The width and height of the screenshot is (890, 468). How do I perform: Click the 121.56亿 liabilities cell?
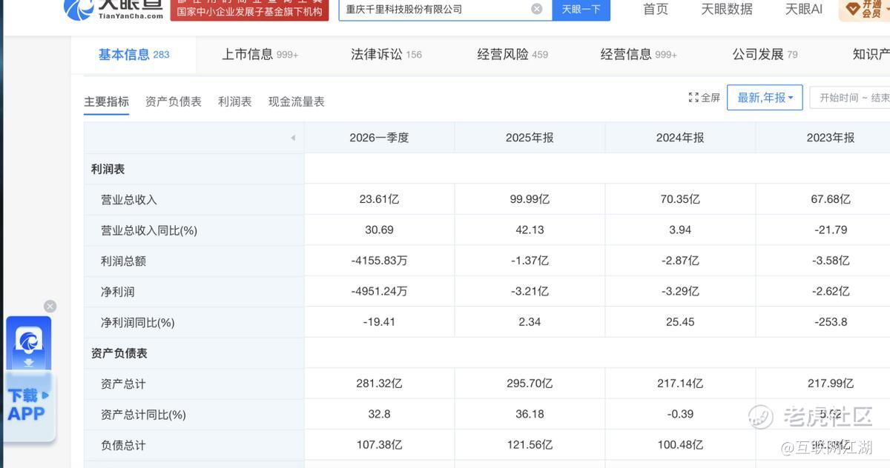click(530, 445)
